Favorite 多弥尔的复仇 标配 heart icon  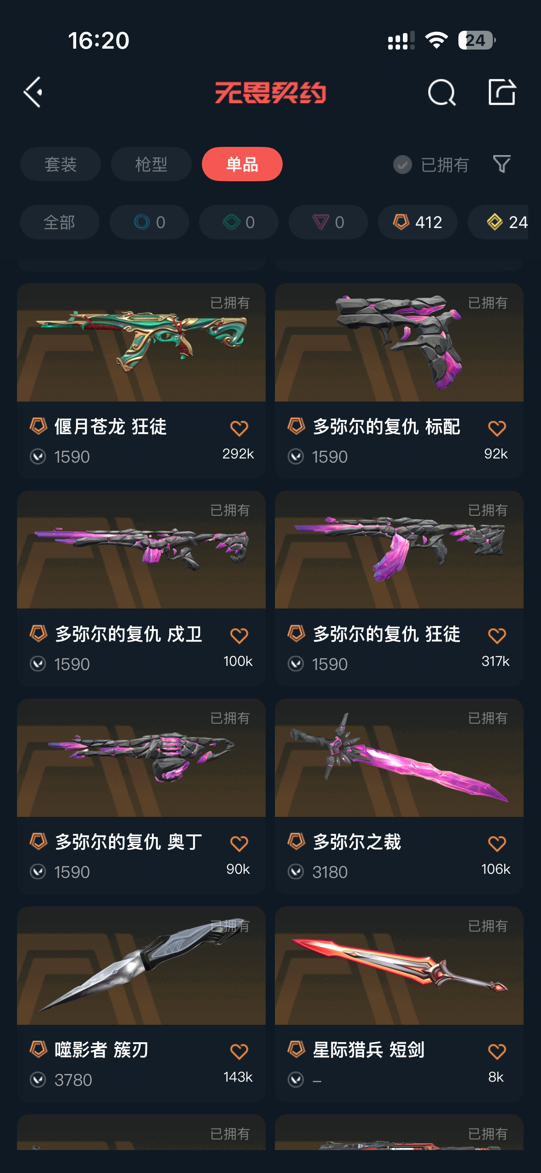point(497,428)
